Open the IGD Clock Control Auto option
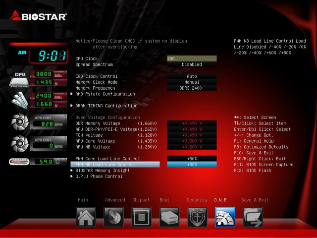 tap(192, 76)
